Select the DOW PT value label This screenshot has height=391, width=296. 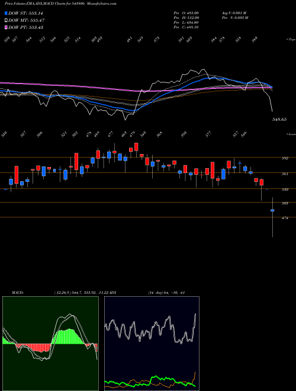25,27
